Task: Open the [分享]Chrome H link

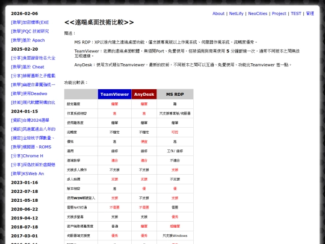Action: click(x=27, y=156)
